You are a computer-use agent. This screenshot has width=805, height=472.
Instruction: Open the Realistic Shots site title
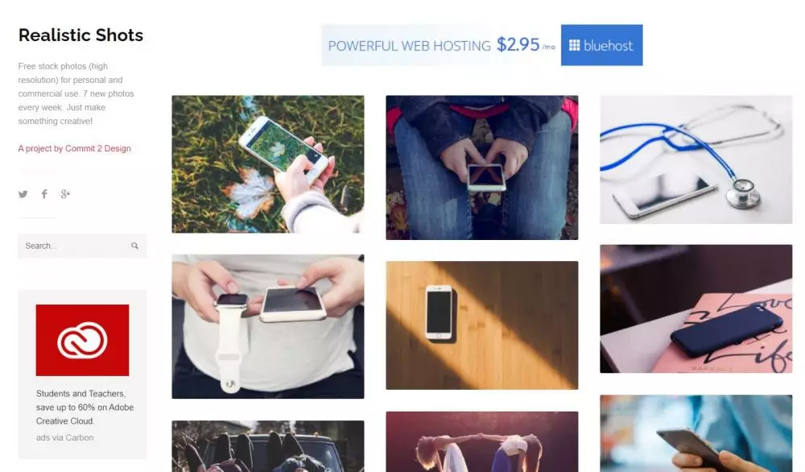(x=80, y=35)
